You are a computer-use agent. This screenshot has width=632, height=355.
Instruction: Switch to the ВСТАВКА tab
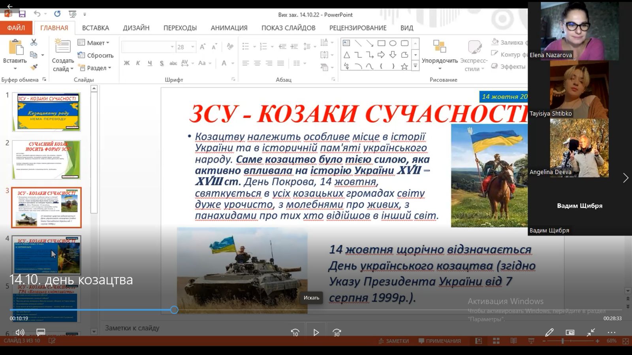(96, 28)
